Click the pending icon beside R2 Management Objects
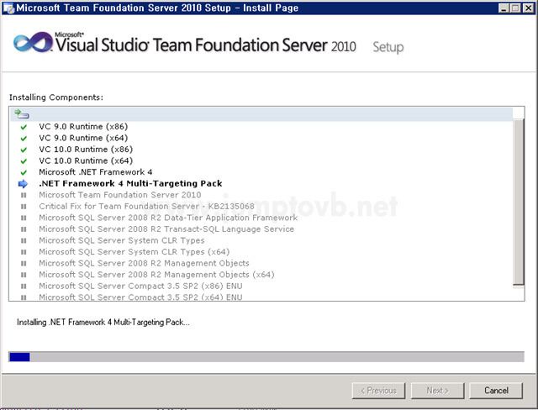The width and height of the screenshot is (538, 410). click(24, 263)
